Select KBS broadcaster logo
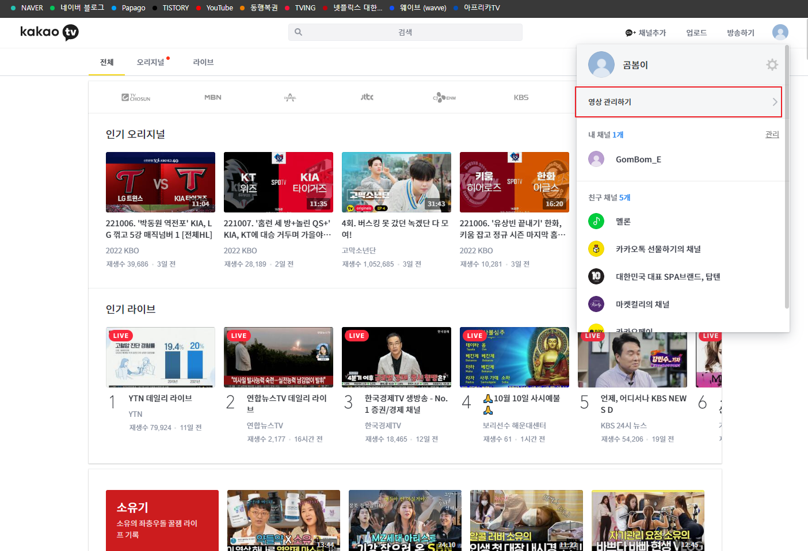This screenshot has width=808, height=551. (x=521, y=97)
